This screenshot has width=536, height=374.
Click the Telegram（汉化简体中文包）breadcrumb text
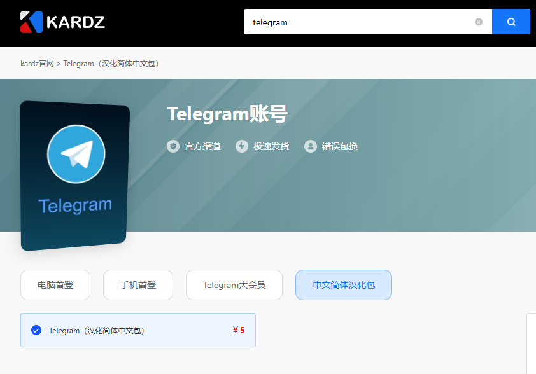pos(111,64)
